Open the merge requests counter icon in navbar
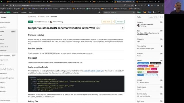This screenshot has width=184, height=103. pyautogui.click(x=144, y=12)
